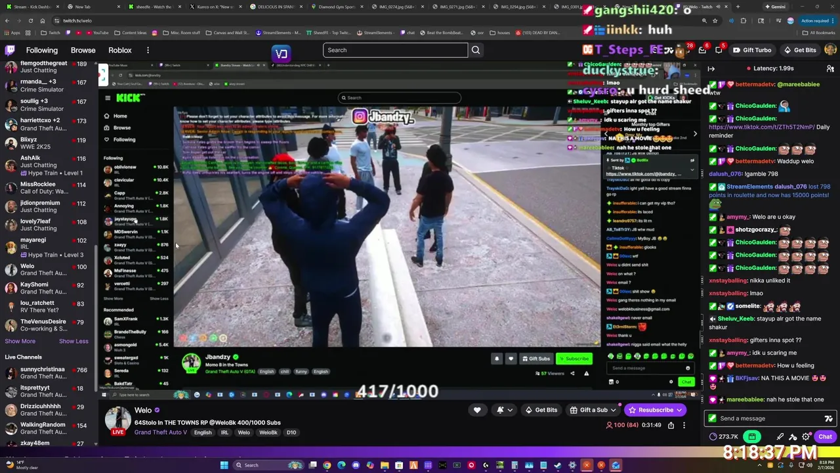
Task: Click the Twitch search field
Action: pos(396,50)
